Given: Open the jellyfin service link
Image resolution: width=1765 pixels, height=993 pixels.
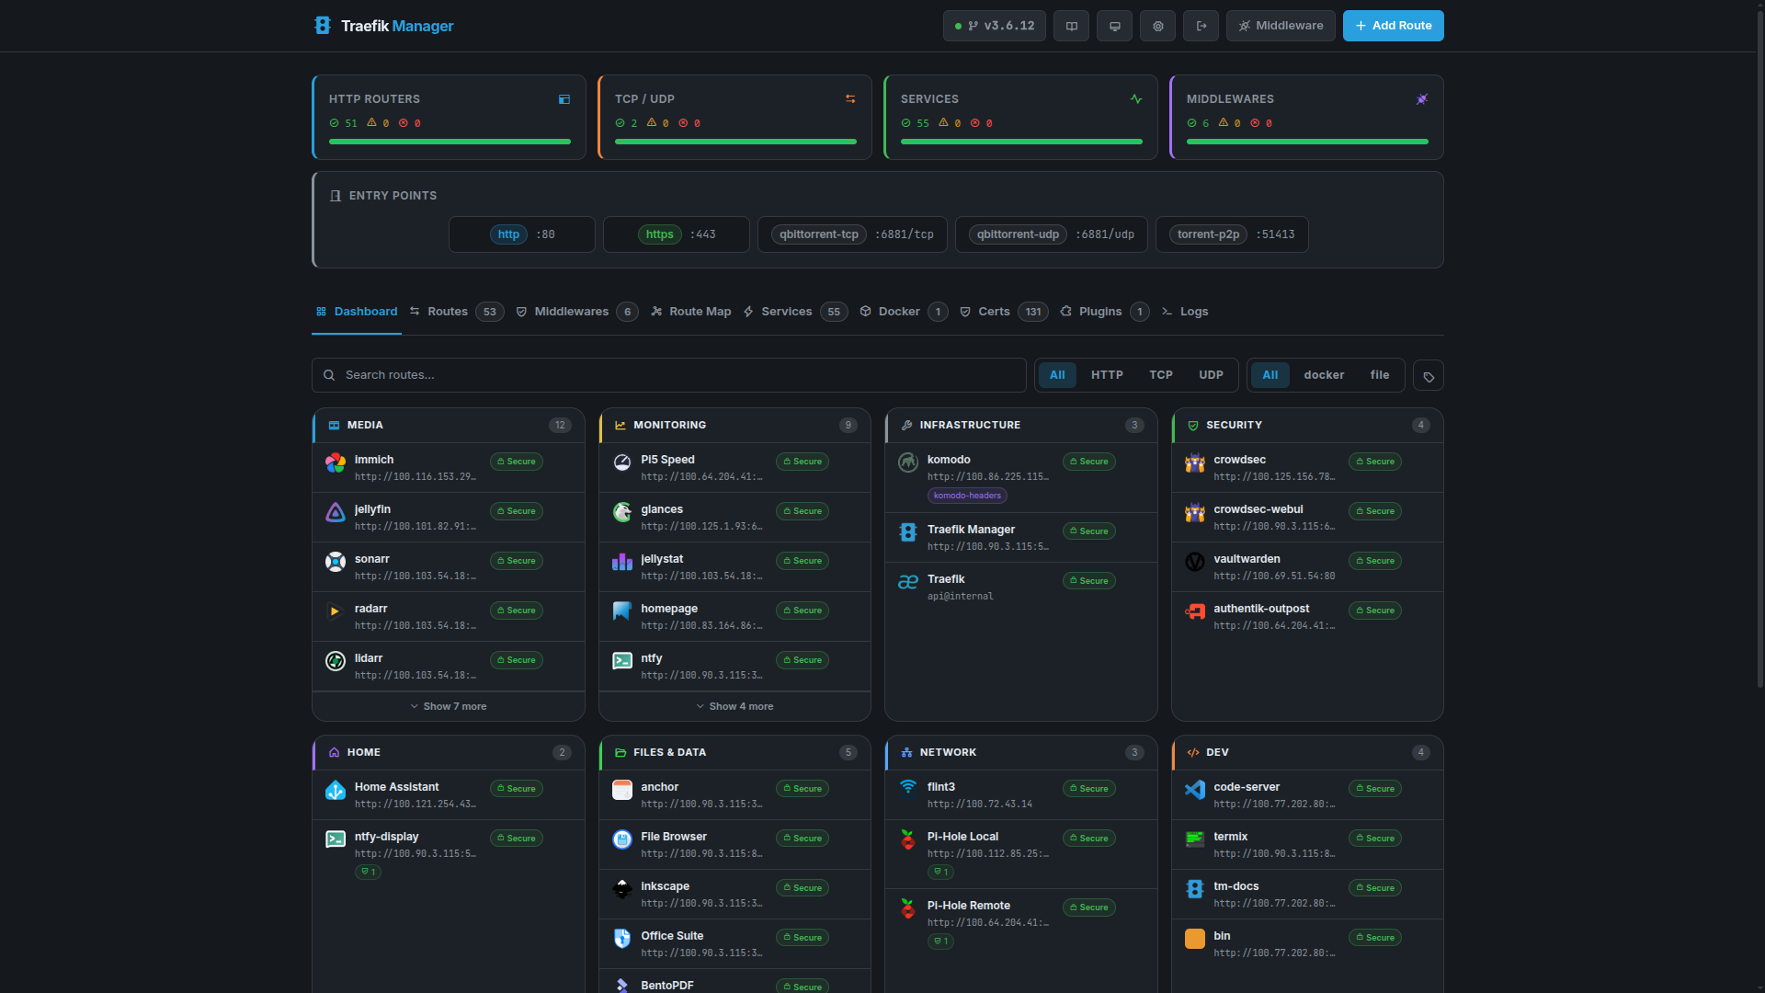Looking at the screenshot, I should (373, 509).
